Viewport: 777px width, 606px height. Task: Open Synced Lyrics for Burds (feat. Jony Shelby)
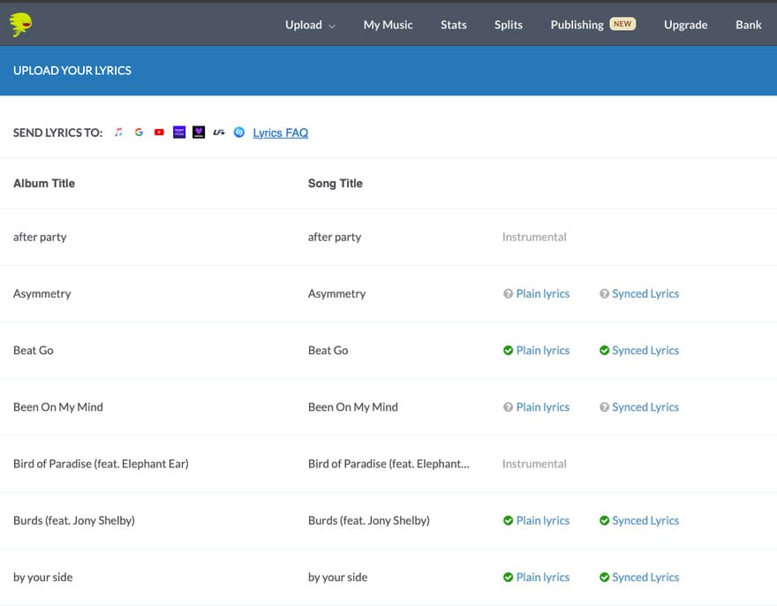tap(645, 520)
